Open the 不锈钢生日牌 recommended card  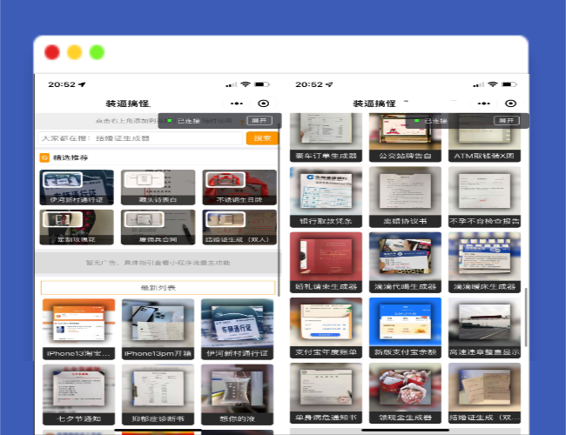click(x=239, y=187)
